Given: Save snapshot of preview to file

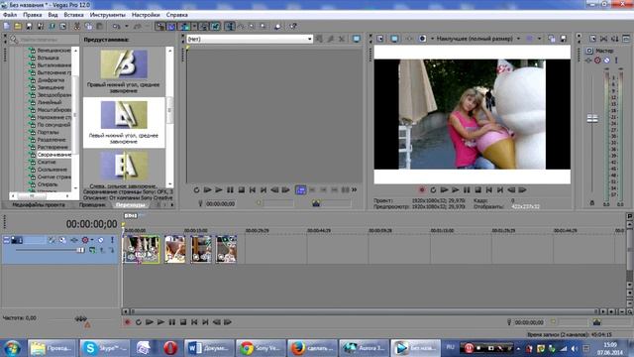Looking at the screenshot, I should tap(564, 39).
